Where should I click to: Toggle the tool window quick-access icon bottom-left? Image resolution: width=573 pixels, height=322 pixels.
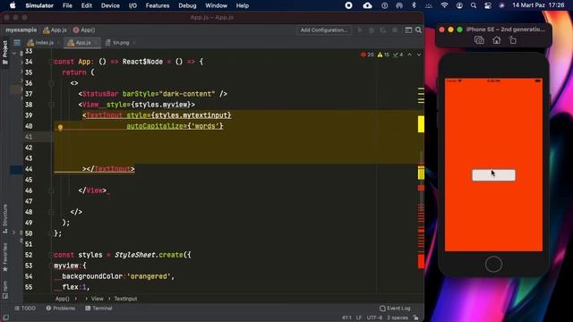(x=5, y=318)
